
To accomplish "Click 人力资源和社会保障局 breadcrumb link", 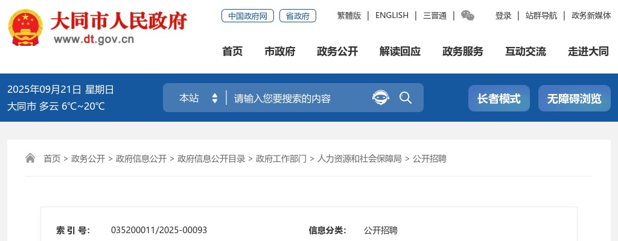I will tap(360, 158).
